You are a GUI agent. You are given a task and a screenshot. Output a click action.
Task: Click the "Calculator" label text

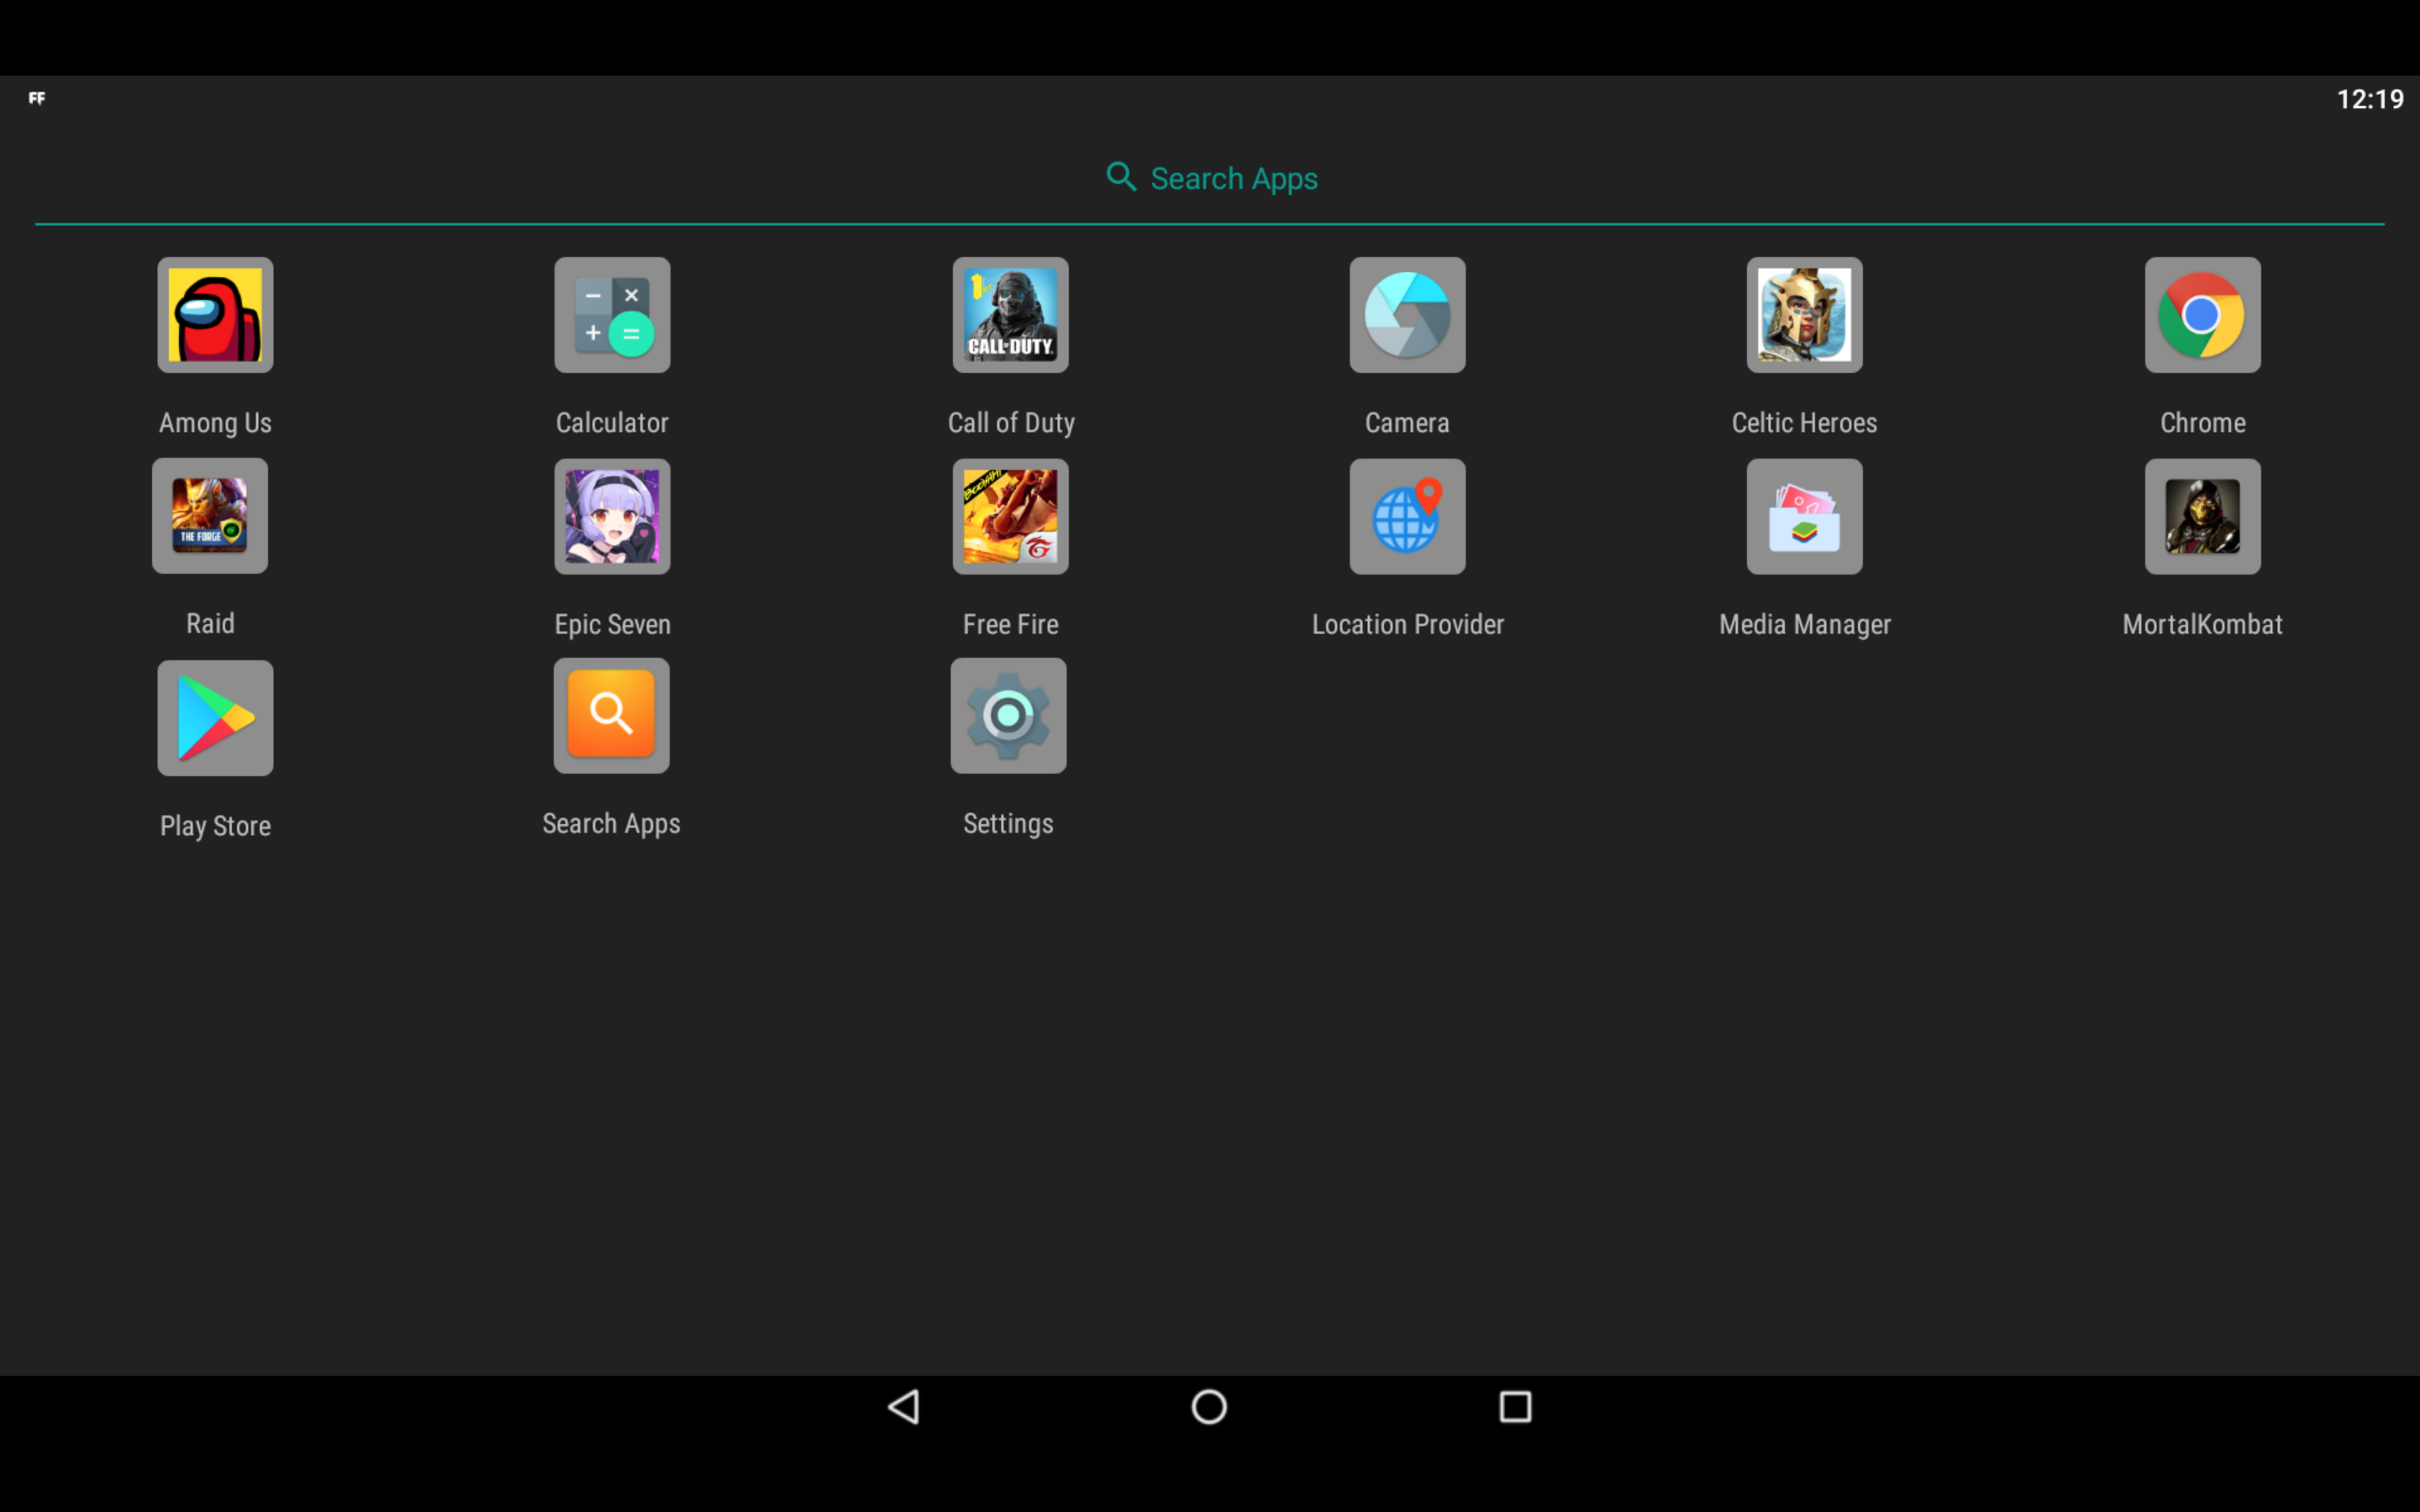pos(612,423)
